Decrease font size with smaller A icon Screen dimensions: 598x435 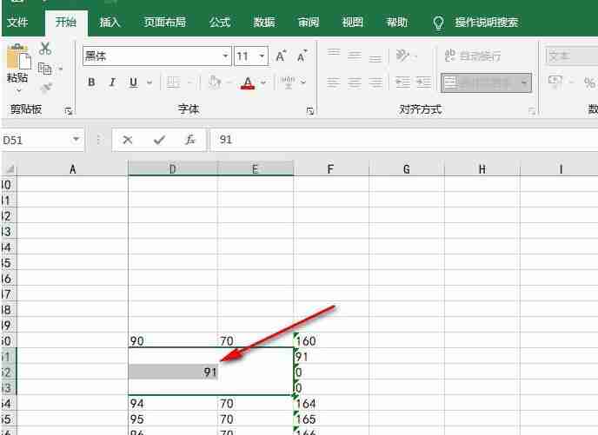coord(302,56)
